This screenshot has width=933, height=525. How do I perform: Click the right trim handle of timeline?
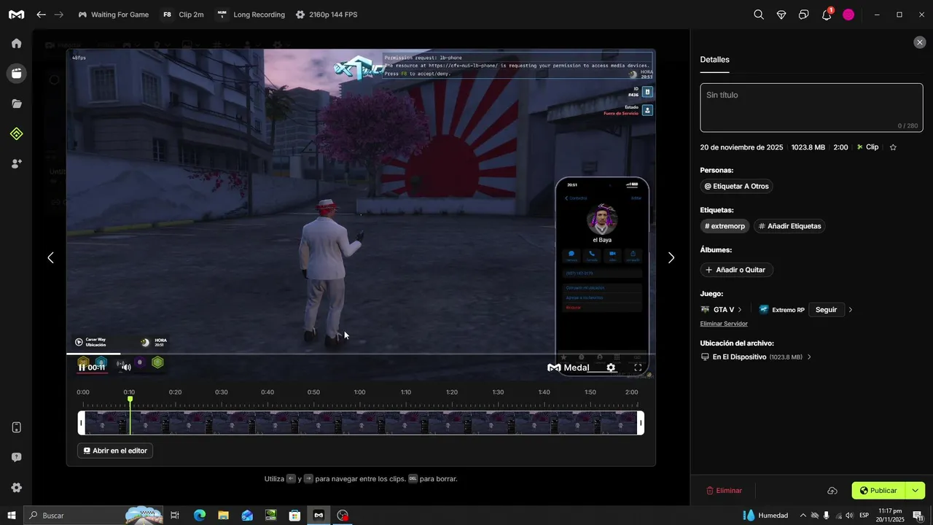point(641,423)
